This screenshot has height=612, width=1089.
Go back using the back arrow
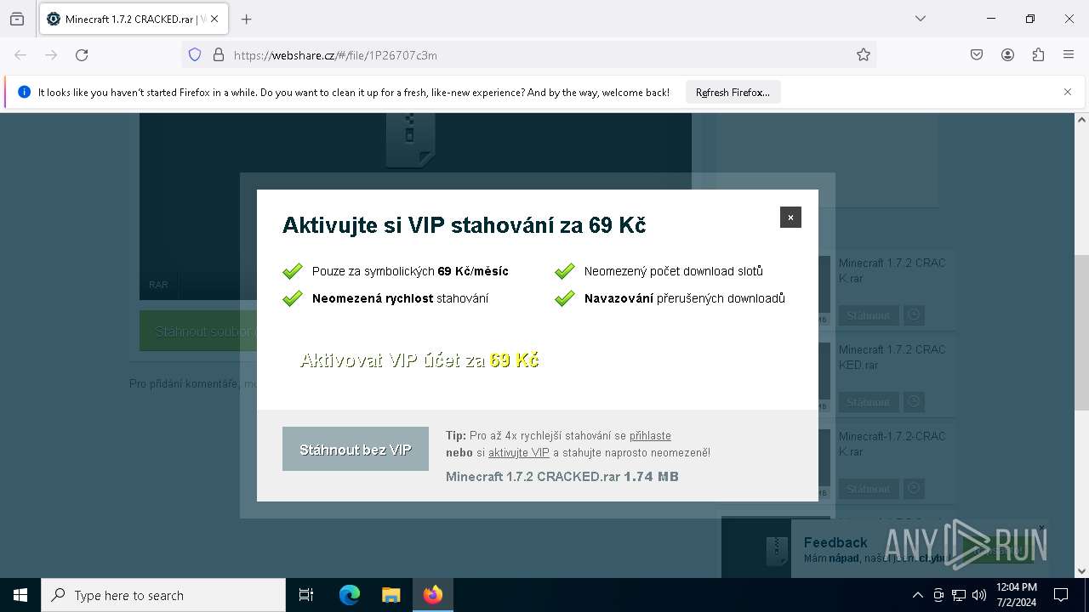coord(20,55)
